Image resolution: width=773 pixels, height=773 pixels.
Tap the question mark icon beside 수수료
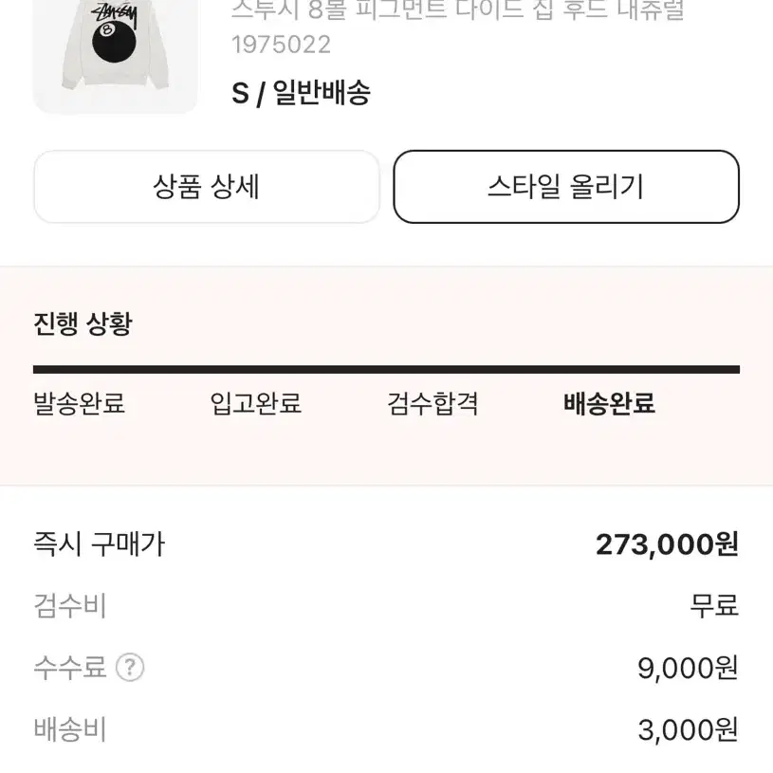pyautogui.click(x=130, y=668)
